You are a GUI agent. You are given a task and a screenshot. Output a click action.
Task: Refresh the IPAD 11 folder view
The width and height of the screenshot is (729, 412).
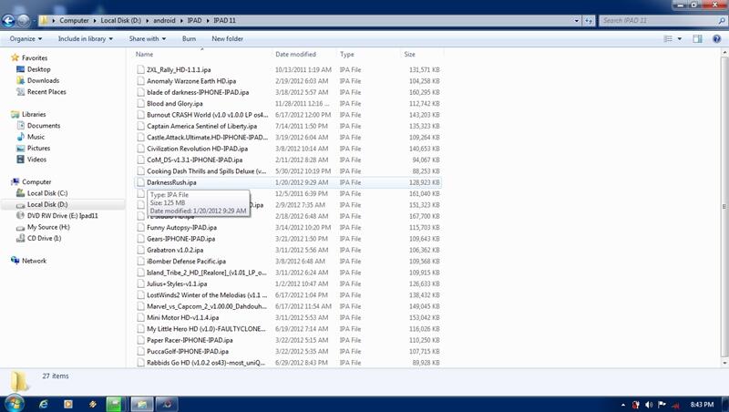click(x=589, y=20)
